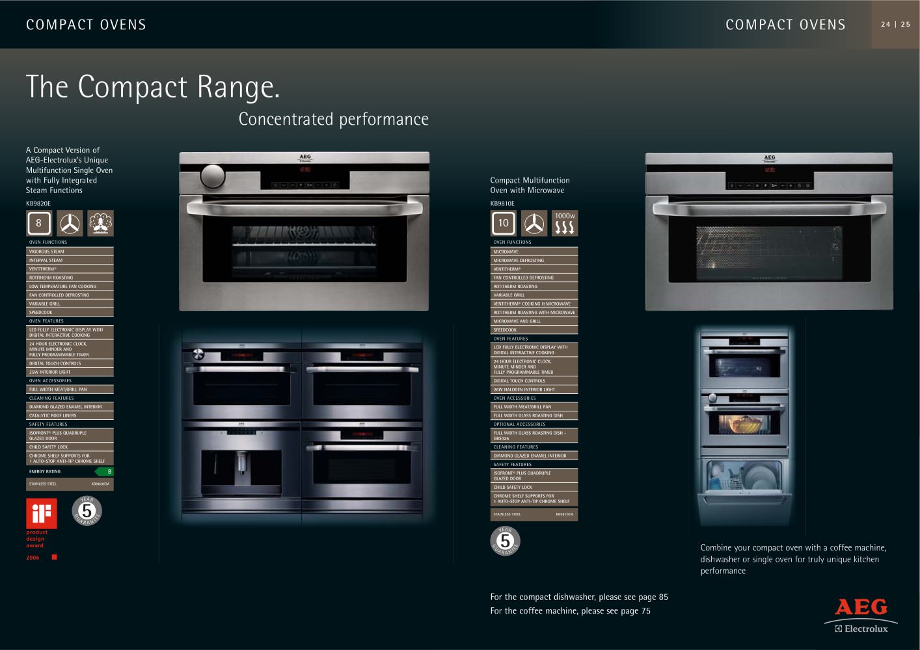
Task: Click 'ROTITHERM ROASTING WITH MICROWAVE' row
Action: (x=534, y=313)
